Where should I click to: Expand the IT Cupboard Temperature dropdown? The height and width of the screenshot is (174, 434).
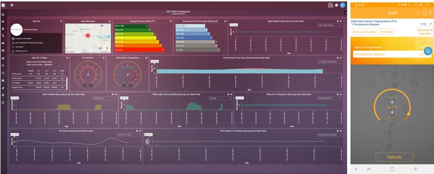pos(329,62)
